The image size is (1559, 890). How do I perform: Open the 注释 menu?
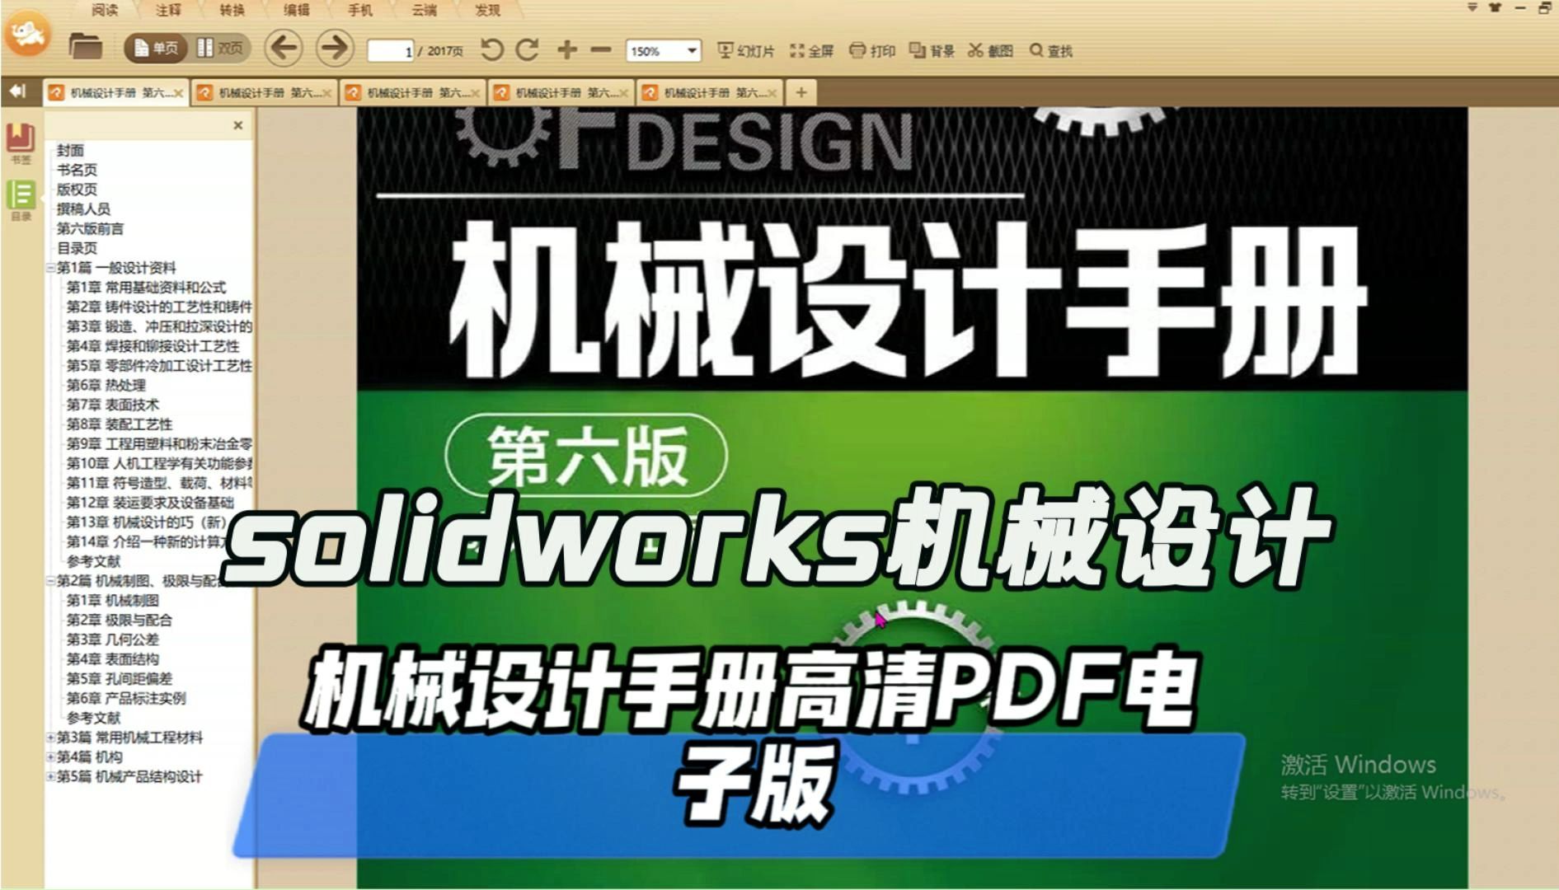[168, 10]
